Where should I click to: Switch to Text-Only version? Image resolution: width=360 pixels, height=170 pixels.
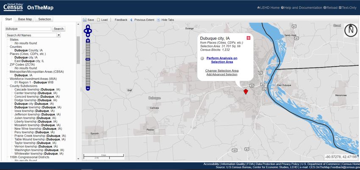[x=348, y=8]
